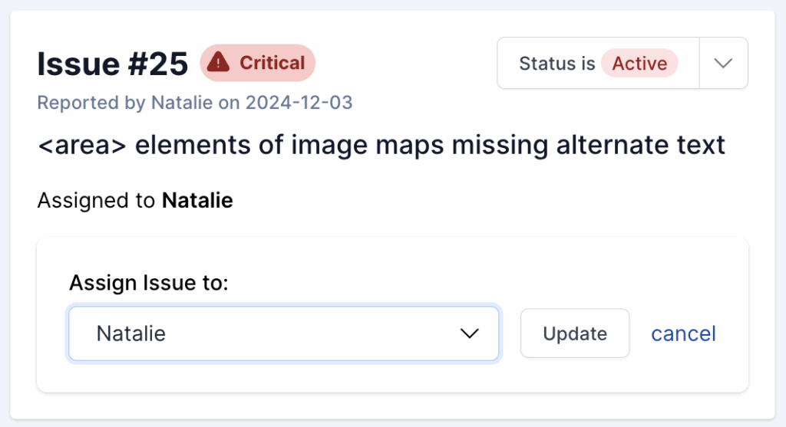Screen dimensions: 786x427
Task: Click the Issue #25 heading
Action: (112, 64)
